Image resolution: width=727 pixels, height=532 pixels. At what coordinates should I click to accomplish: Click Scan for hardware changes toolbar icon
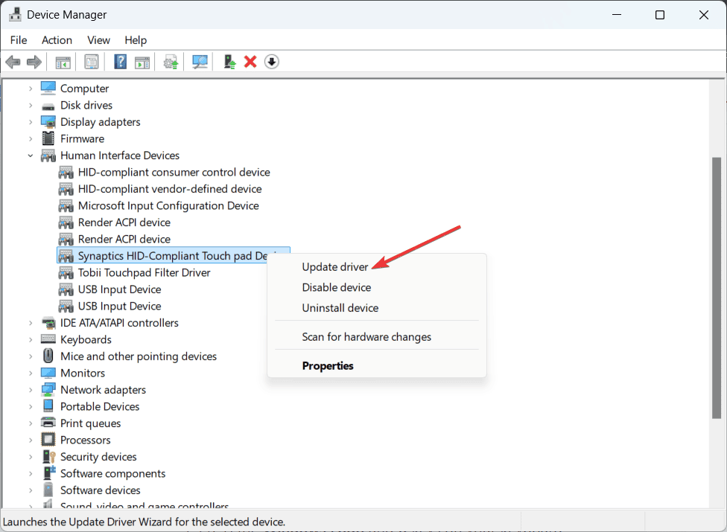pos(200,62)
